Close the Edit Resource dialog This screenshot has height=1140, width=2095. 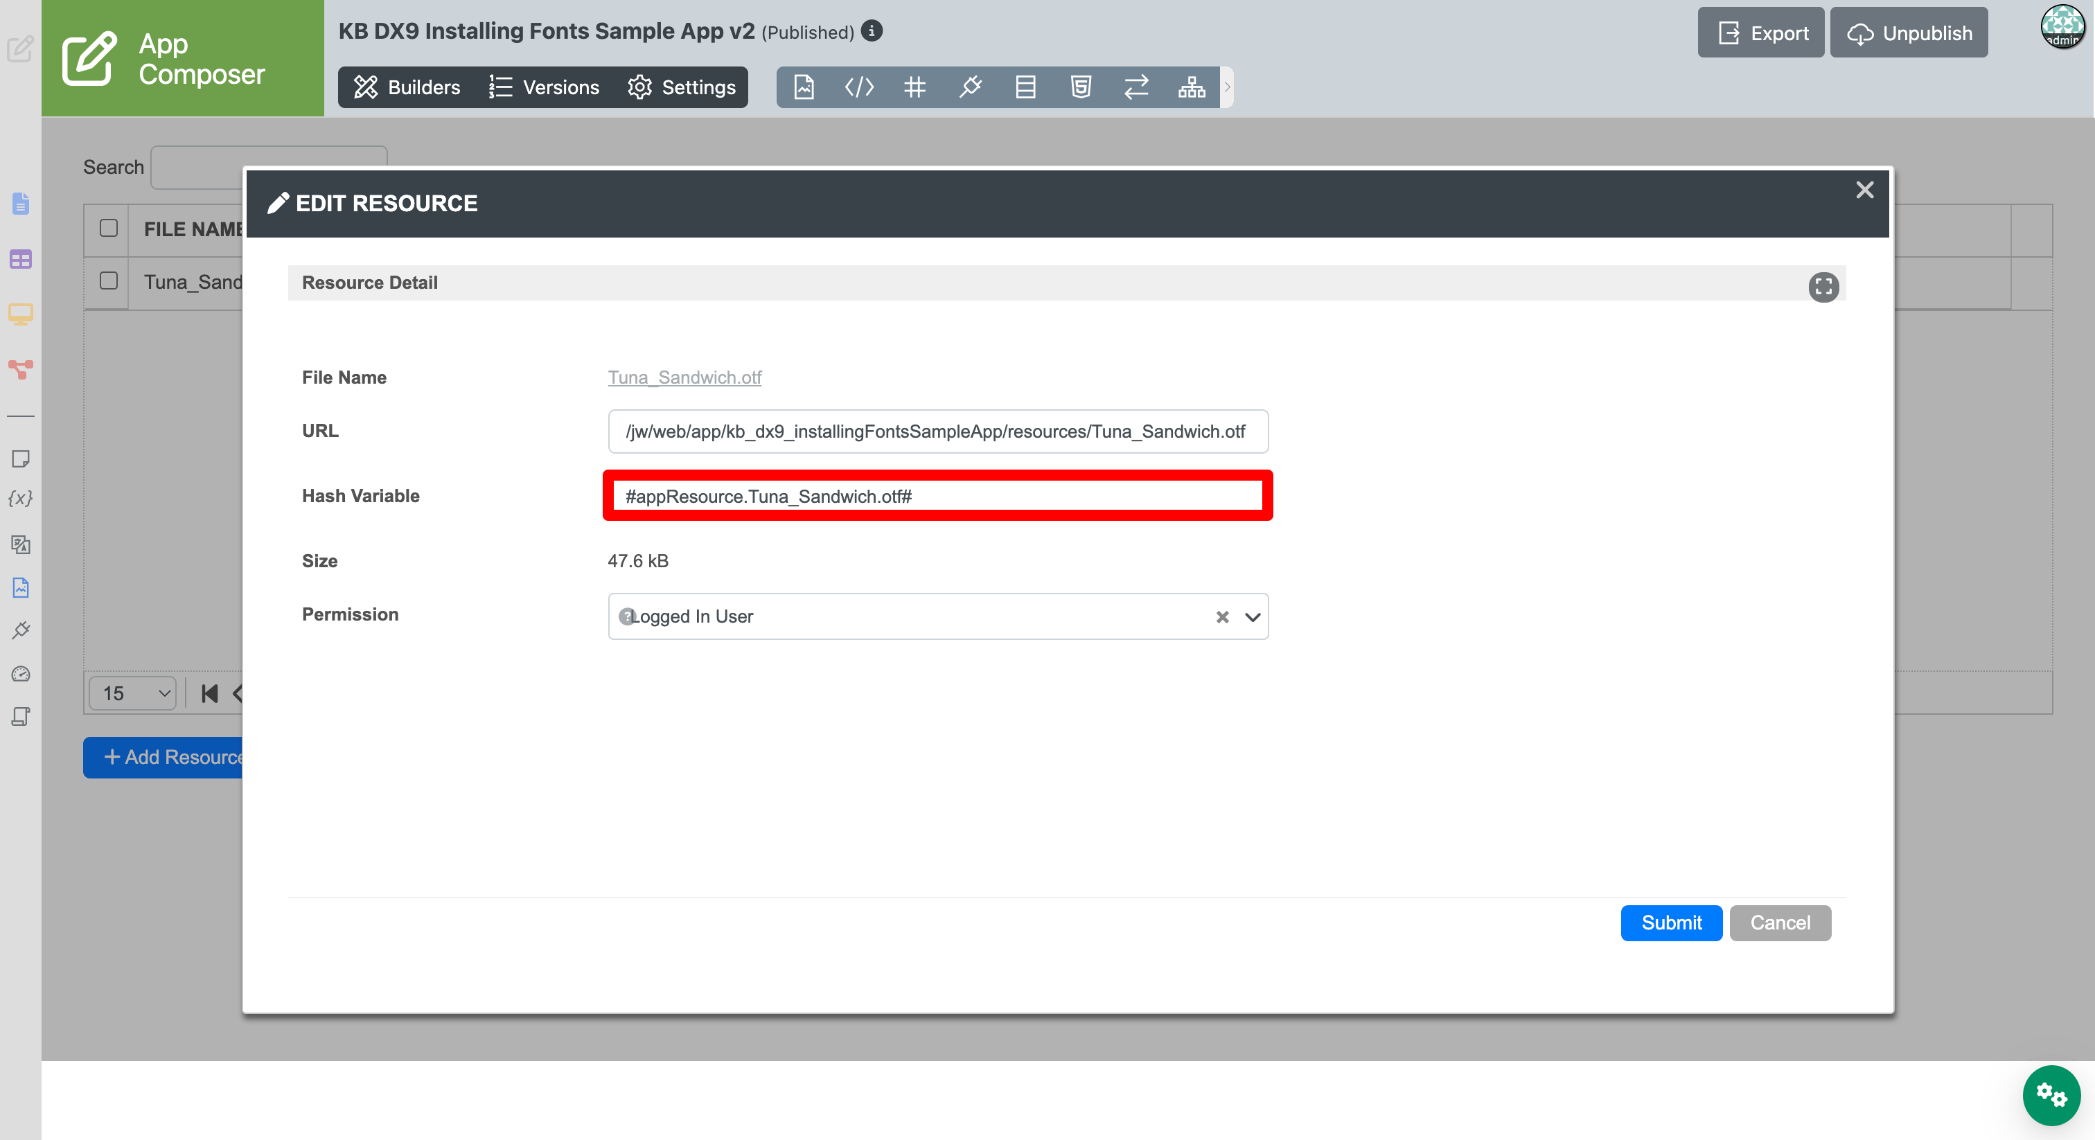[x=1864, y=190]
